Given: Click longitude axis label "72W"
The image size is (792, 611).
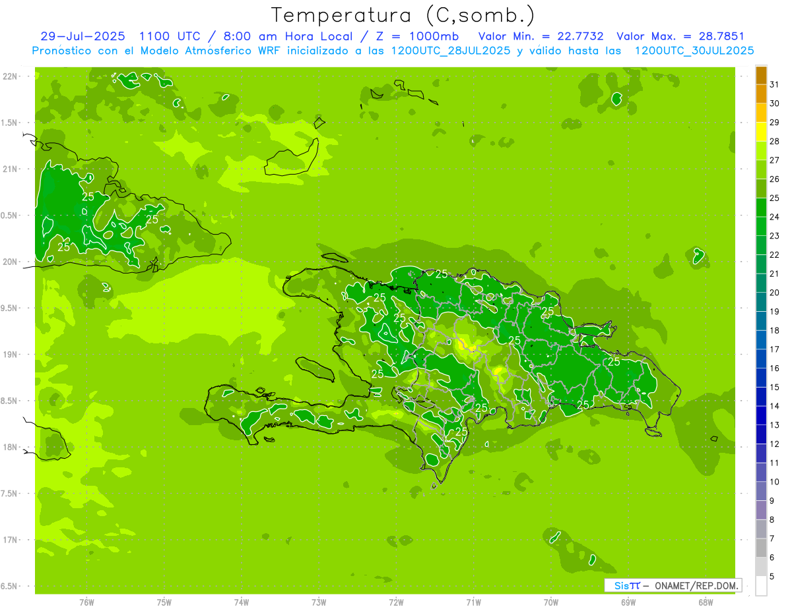Looking at the screenshot, I should tap(396, 602).
